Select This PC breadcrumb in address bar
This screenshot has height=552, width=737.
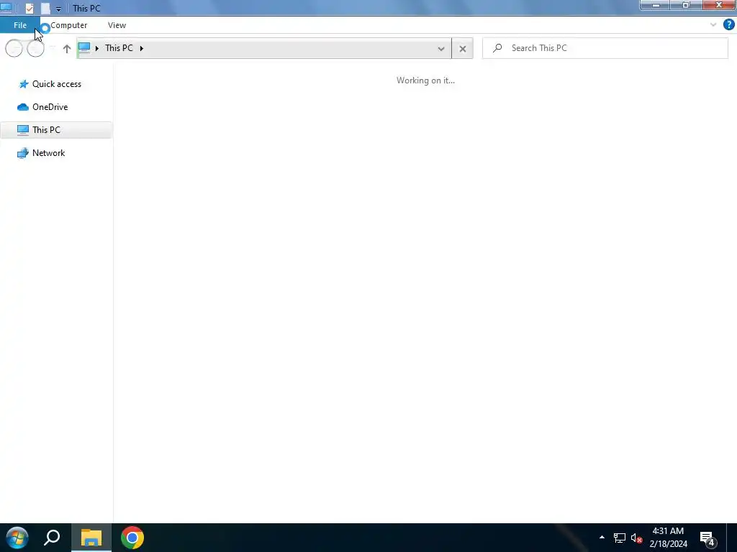(x=119, y=48)
